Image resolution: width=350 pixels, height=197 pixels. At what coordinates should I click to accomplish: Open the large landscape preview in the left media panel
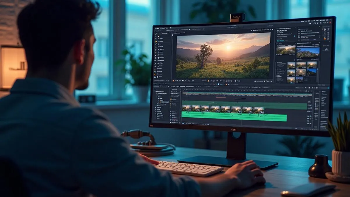pyautogui.click(x=286, y=50)
